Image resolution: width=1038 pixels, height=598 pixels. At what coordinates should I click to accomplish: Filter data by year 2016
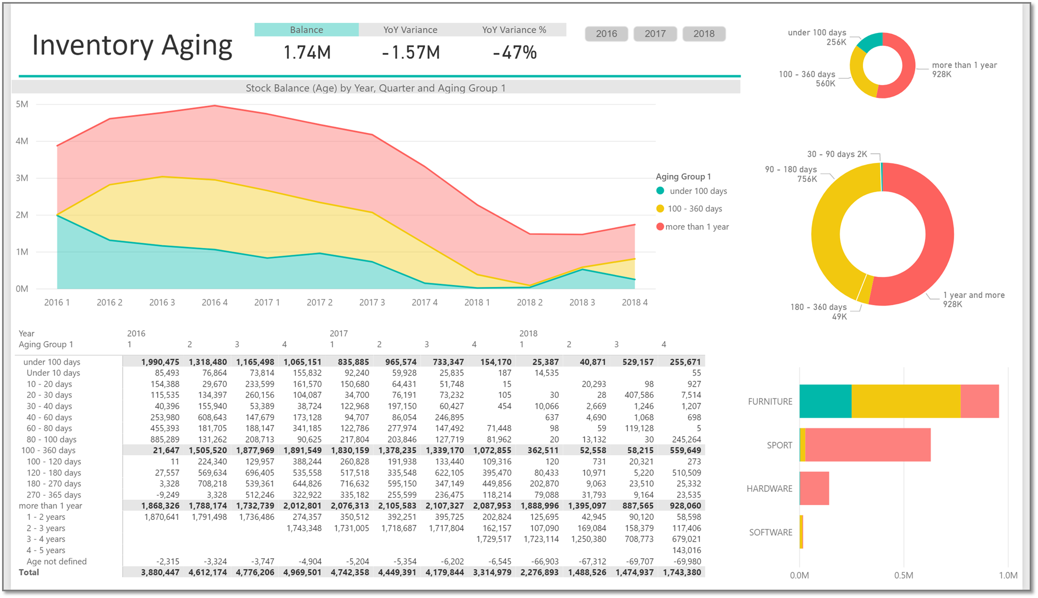(x=606, y=33)
